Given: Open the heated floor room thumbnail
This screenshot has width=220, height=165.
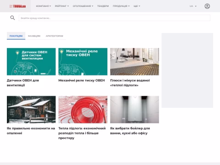Looking at the screenshot, I should pos(134,61).
